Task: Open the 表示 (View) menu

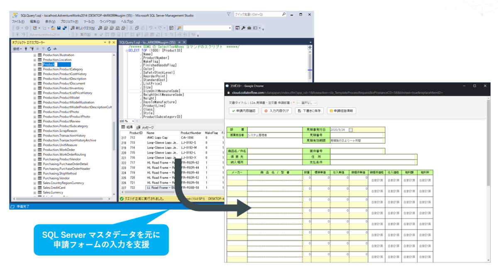Action: [x=51, y=22]
